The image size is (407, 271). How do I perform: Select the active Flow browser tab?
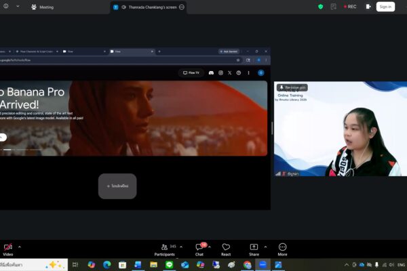click(132, 51)
